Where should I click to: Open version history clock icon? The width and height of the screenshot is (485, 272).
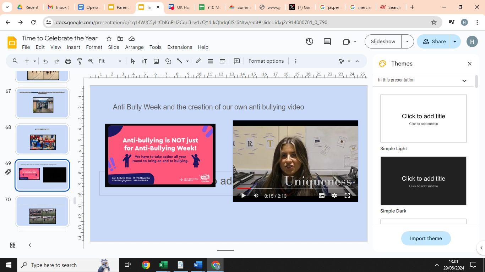pos(310,41)
